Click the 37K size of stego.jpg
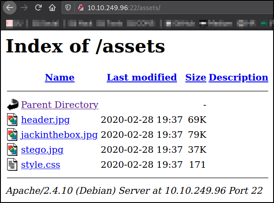 pyautogui.click(x=197, y=150)
